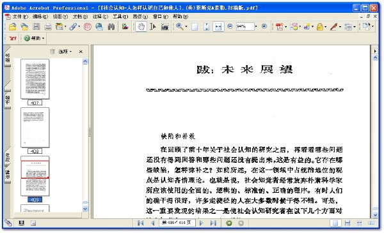Click the colorful Picture Tasks icon

[125, 26]
